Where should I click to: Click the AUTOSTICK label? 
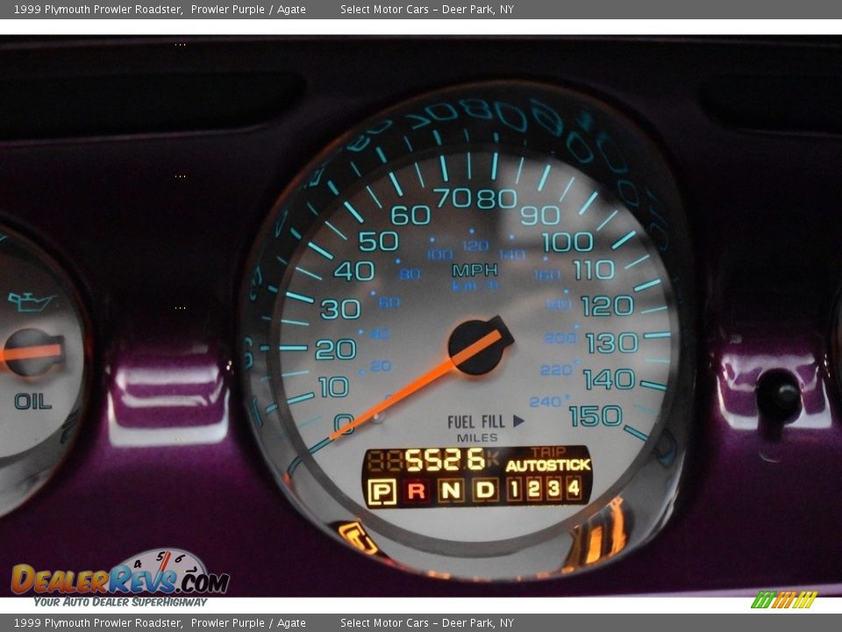547,465
